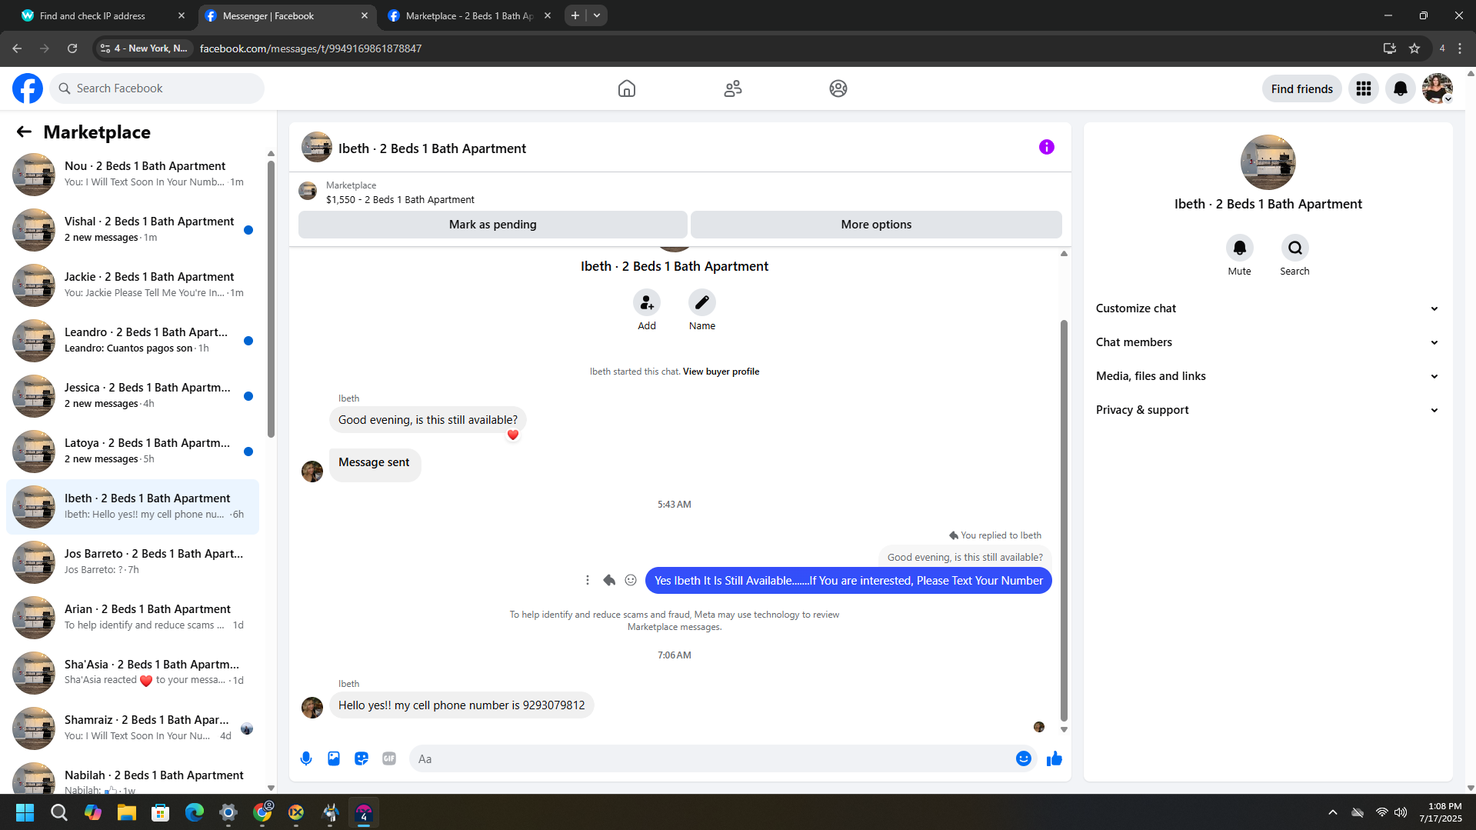The height and width of the screenshot is (830, 1476).
Task: Open the notifications bell in the header
Action: point(1401,88)
